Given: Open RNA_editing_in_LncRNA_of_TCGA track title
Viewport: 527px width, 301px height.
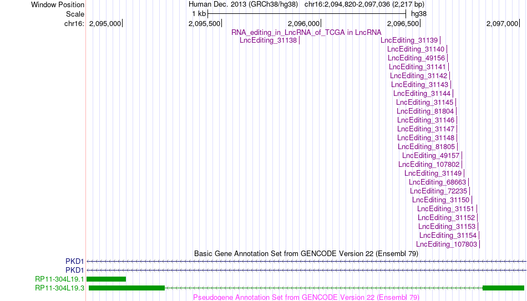Looking at the screenshot, I should click(x=306, y=33).
